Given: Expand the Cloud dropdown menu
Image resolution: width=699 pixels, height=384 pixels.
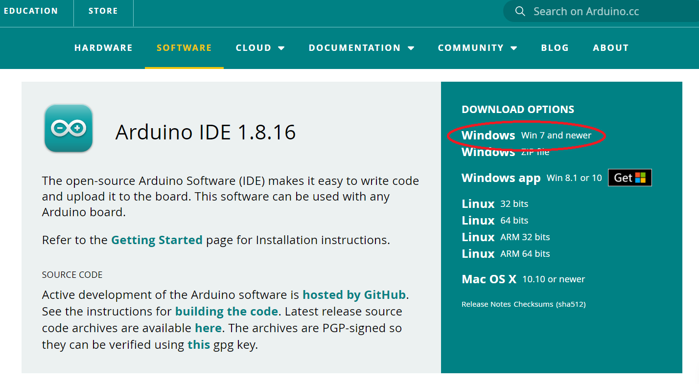Looking at the screenshot, I should pyautogui.click(x=260, y=47).
